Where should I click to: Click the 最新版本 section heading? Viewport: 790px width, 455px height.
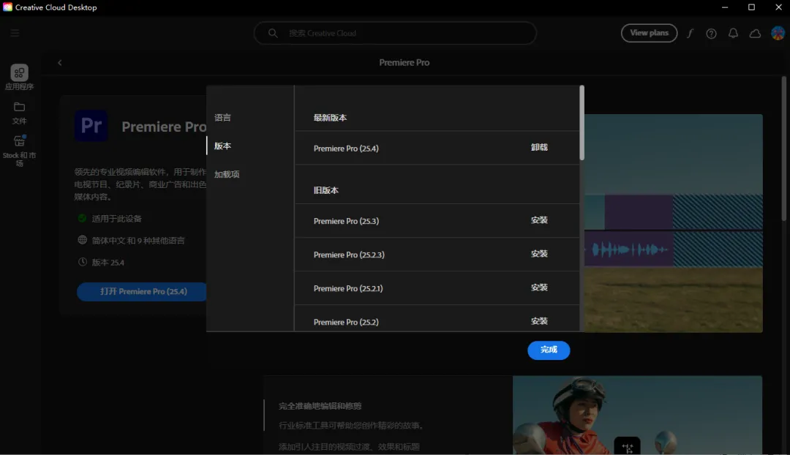(330, 118)
